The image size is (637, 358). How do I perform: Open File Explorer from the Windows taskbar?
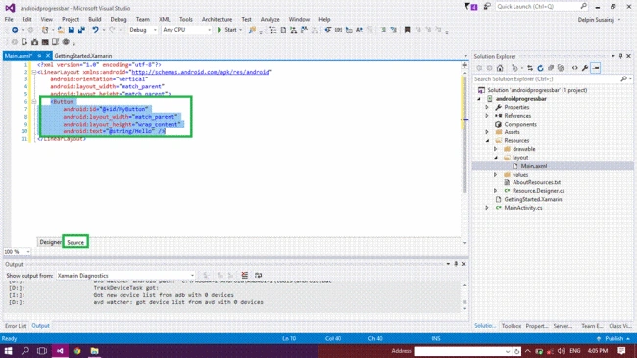tap(94, 351)
